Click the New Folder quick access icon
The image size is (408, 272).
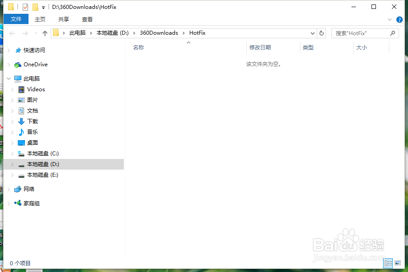(35, 7)
